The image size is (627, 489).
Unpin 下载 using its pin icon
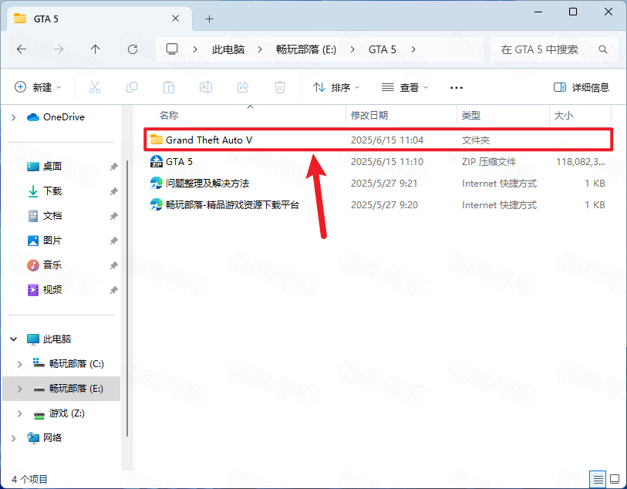click(x=114, y=191)
